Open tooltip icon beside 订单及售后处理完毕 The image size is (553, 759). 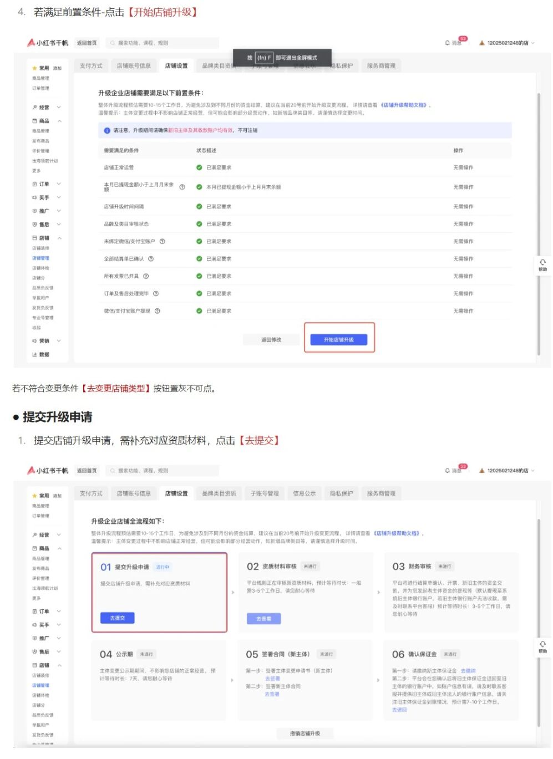[x=156, y=294]
